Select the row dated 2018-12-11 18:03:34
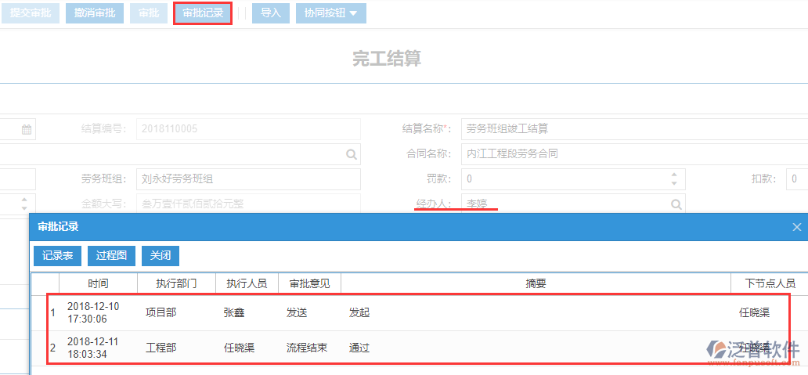Image resolution: width=808 pixels, height=375 pixels. [x=419, y=347]
